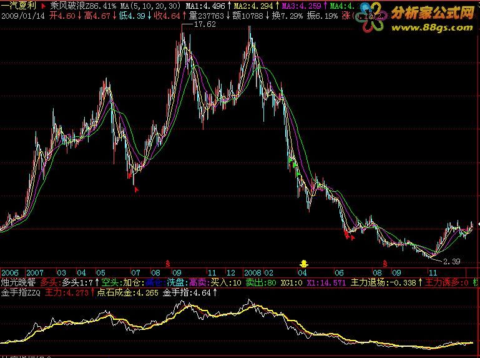Select the date 2009/01/14
Screen dimensions: 480x358
[x=23, y=16]
